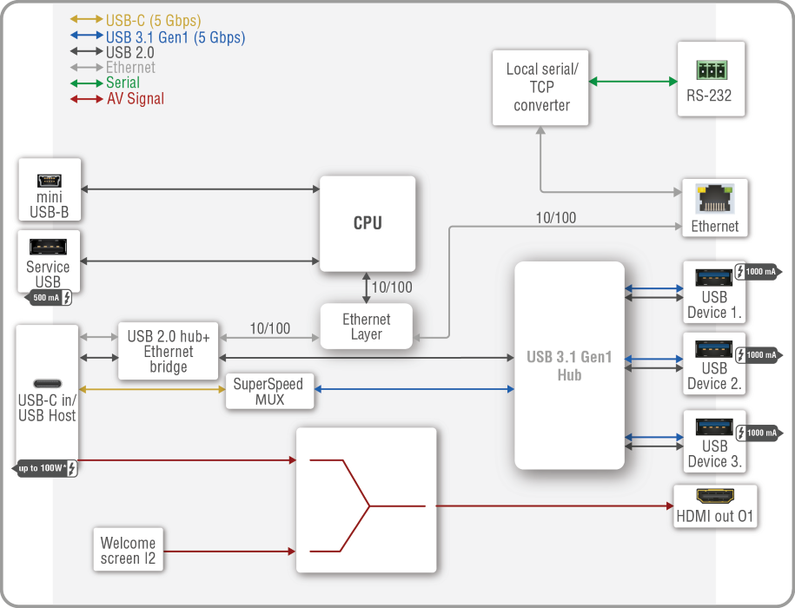Image resolution: width=795 pixels, height=608 pixels.
Task: Select the Welcome screen I2 block
Action: [128, 551]
